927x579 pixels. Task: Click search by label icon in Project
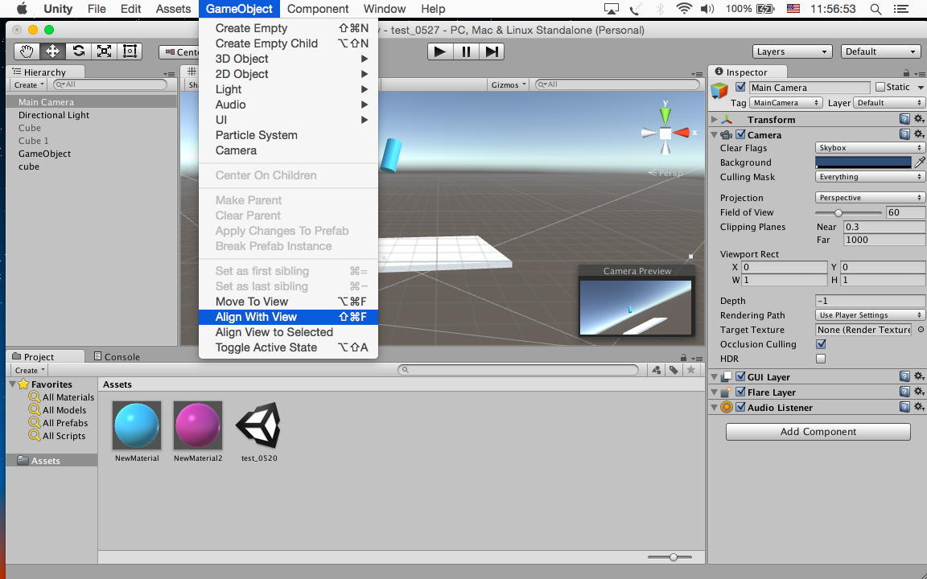coord(674,370)
